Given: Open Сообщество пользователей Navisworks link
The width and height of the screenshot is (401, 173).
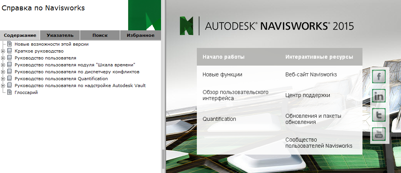Looking at the screenshot, I should (x=319, y=143).
